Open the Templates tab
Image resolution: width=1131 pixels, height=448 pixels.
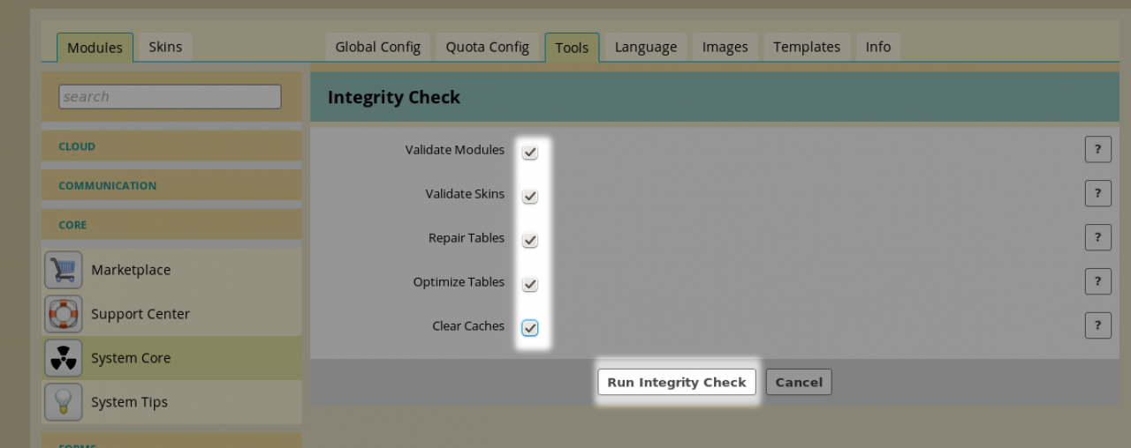(x=807, y=47)
